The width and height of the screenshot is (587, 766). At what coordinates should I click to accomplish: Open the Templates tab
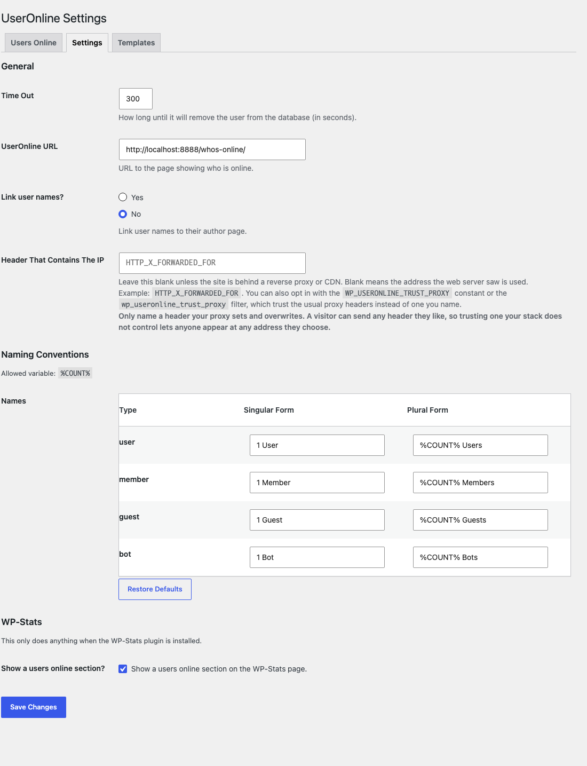(x=136, y=43)
